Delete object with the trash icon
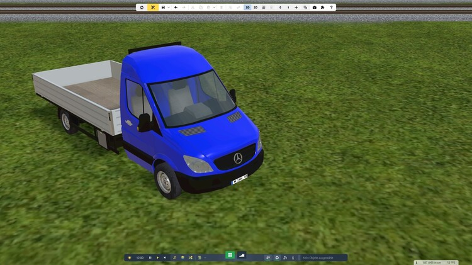The image size is (472, 265). point(222,7)
